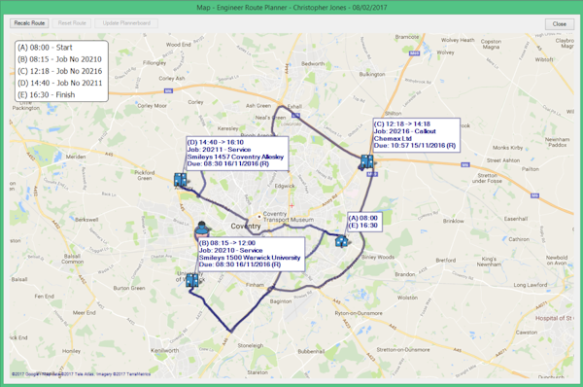Viewport: 583px width, 387px height.
Task: Click the Berkswell place label on map
Action: tap(86, 220)
